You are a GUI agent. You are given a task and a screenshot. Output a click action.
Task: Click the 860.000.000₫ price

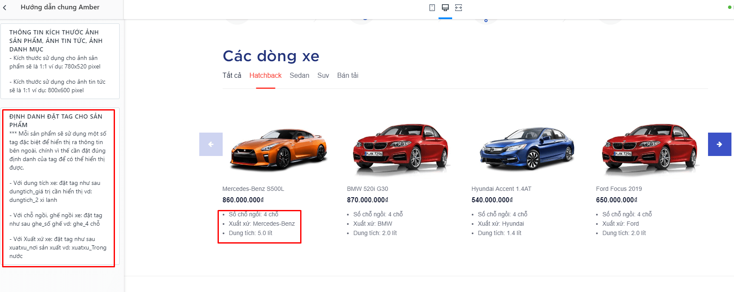[x=243, y=200]
